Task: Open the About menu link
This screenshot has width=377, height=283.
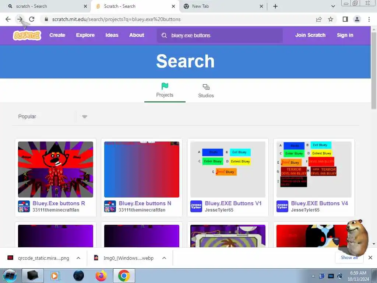Action: pyautogui.click(x=137, y=35)
